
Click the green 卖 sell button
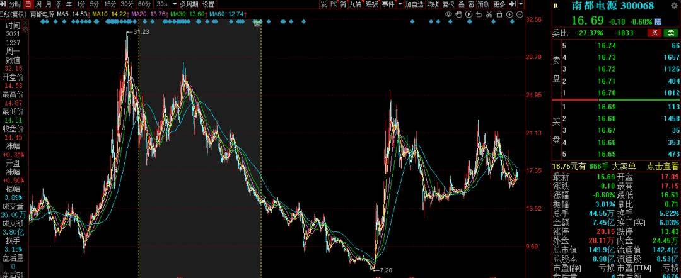click(x=672, y=33)
